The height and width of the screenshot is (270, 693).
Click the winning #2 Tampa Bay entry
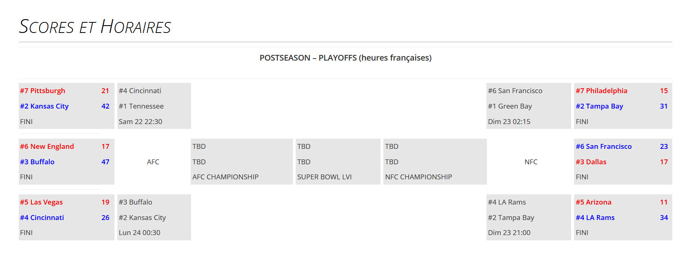tap(599, 106)
